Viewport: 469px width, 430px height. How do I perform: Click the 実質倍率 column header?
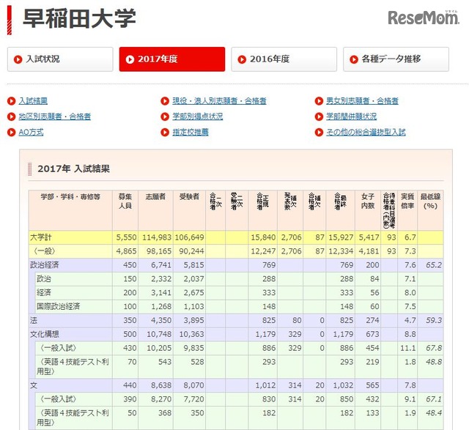click(x=407, y=210)
